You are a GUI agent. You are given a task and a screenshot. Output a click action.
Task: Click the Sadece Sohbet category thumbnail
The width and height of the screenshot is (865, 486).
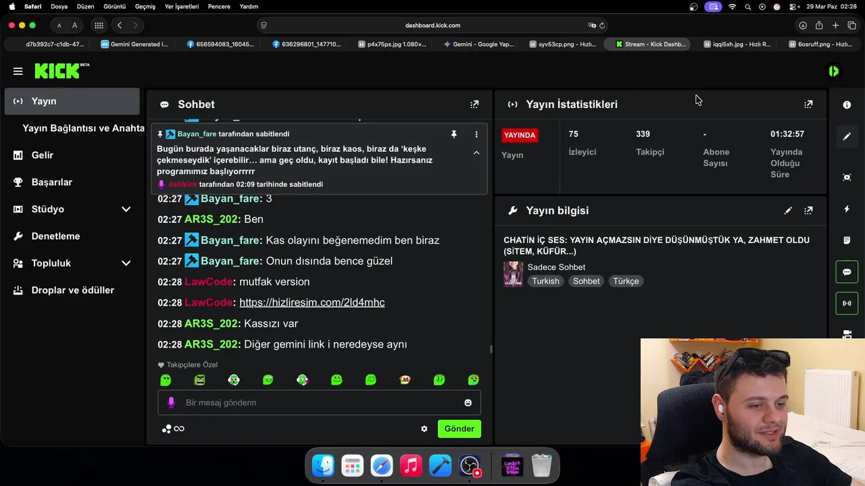coord(513,274)
